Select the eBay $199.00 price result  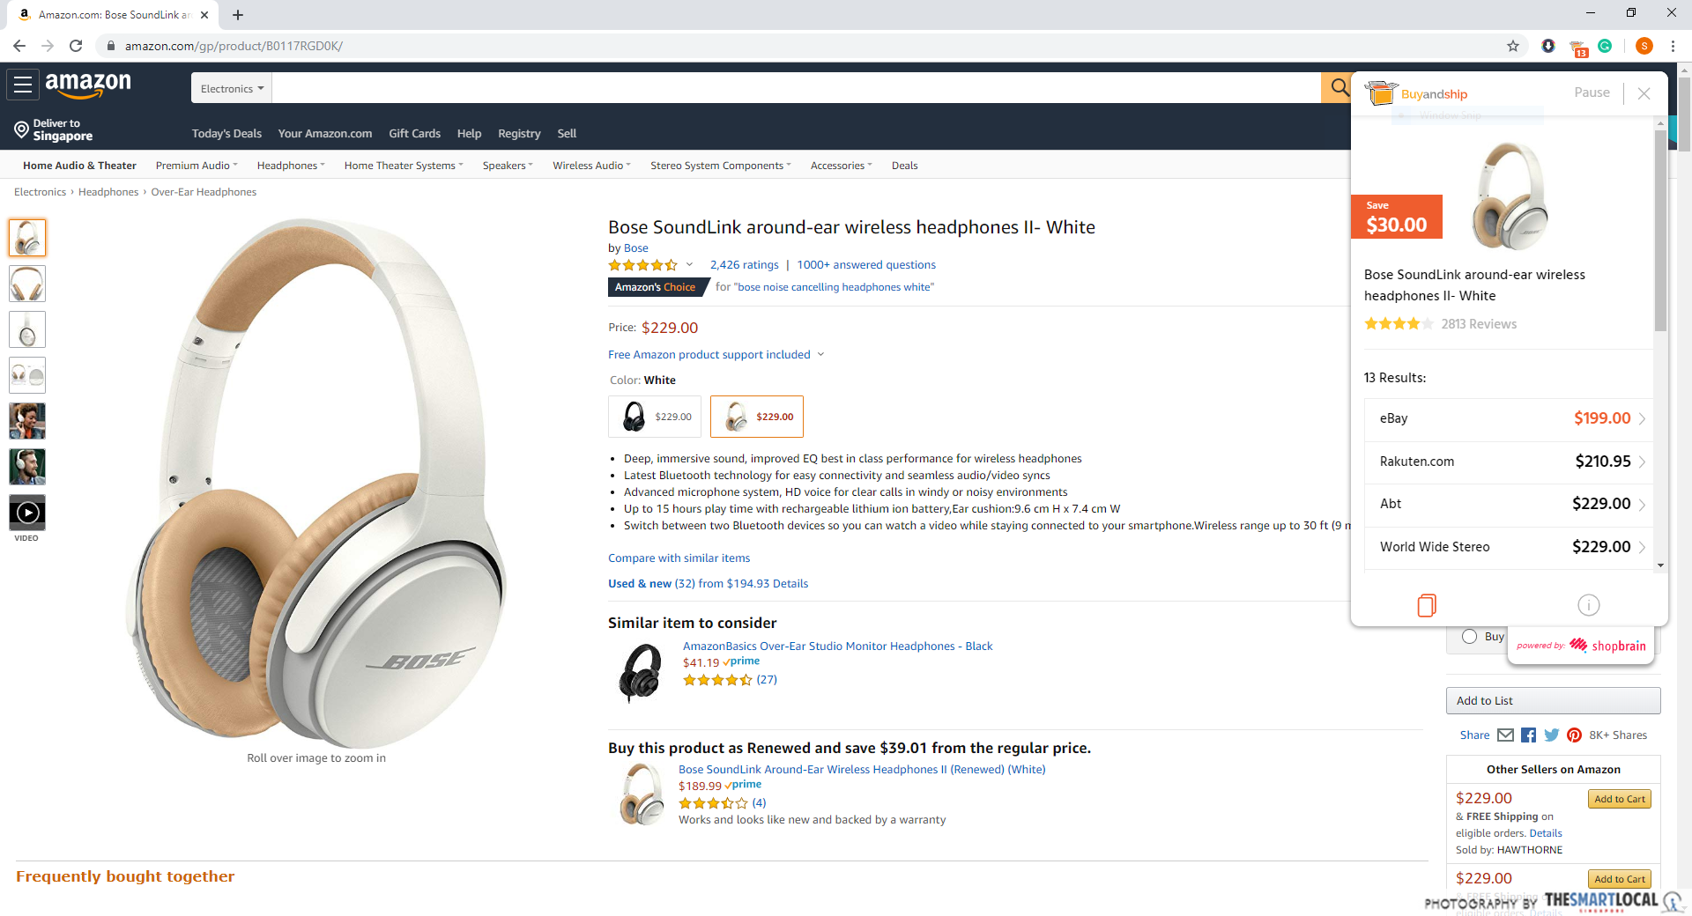tap(1507, 418)
